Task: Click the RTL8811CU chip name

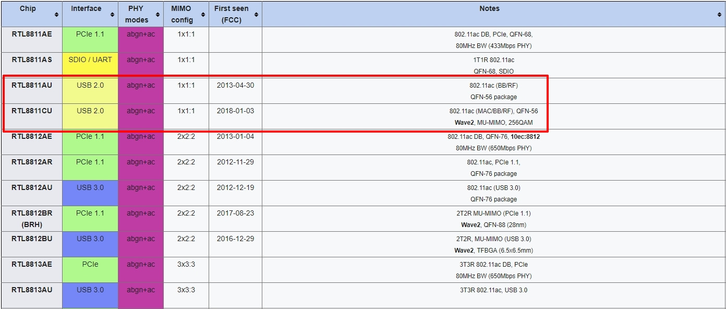Action: (32, 111)
